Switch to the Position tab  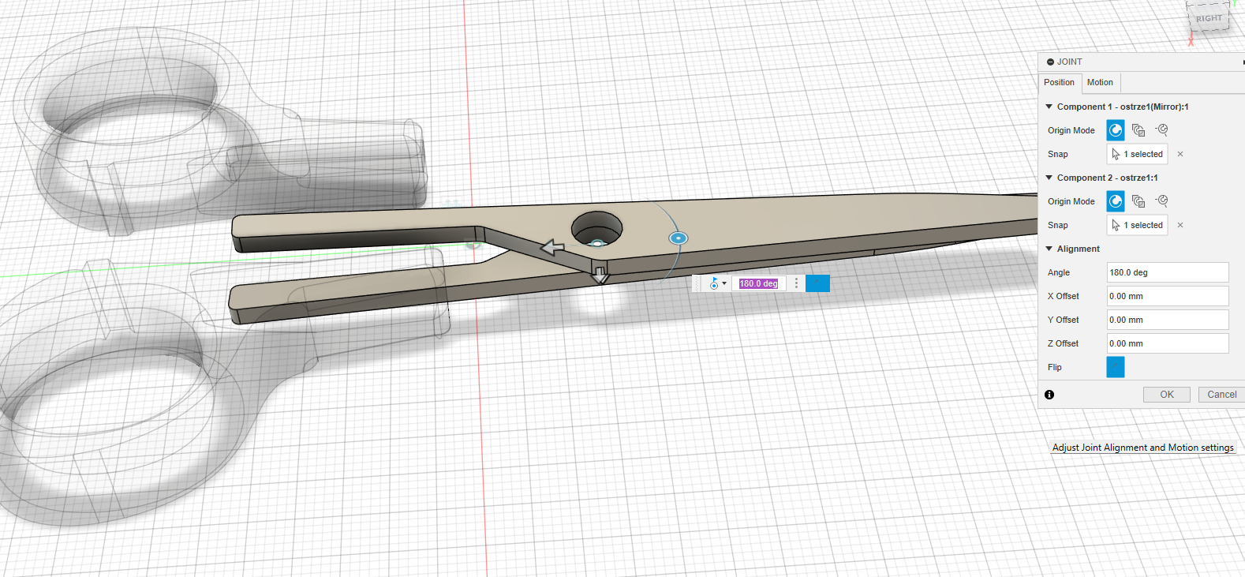click(1059, 82)
